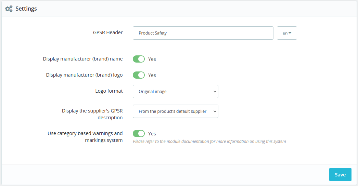Click the 'GPSR Header' field label
358x186 pixels.
point(108,33)
